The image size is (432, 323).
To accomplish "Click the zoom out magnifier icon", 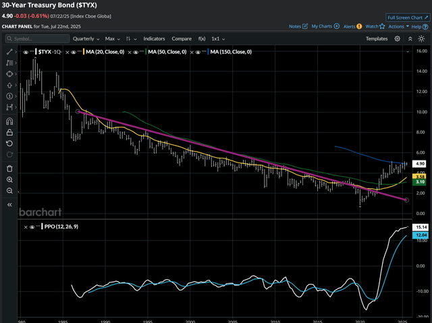I will pos(9,191).
